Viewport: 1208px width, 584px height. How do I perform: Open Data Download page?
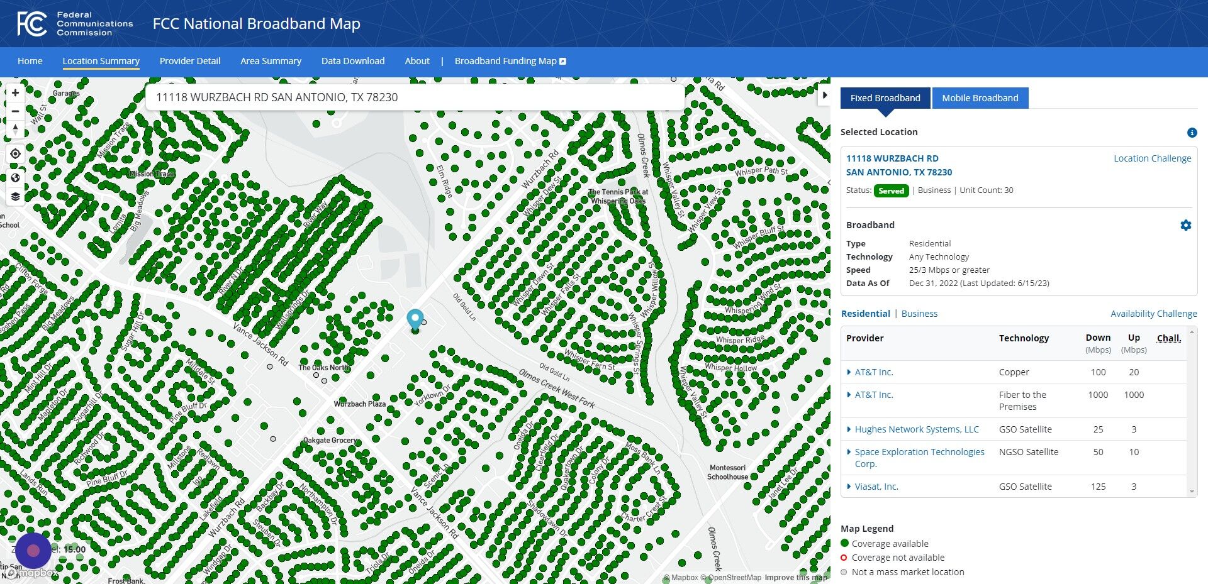pos(353,61)
